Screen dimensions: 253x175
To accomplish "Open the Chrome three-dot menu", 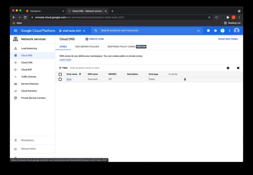I will pyautogui.click(x=239, y=17).
